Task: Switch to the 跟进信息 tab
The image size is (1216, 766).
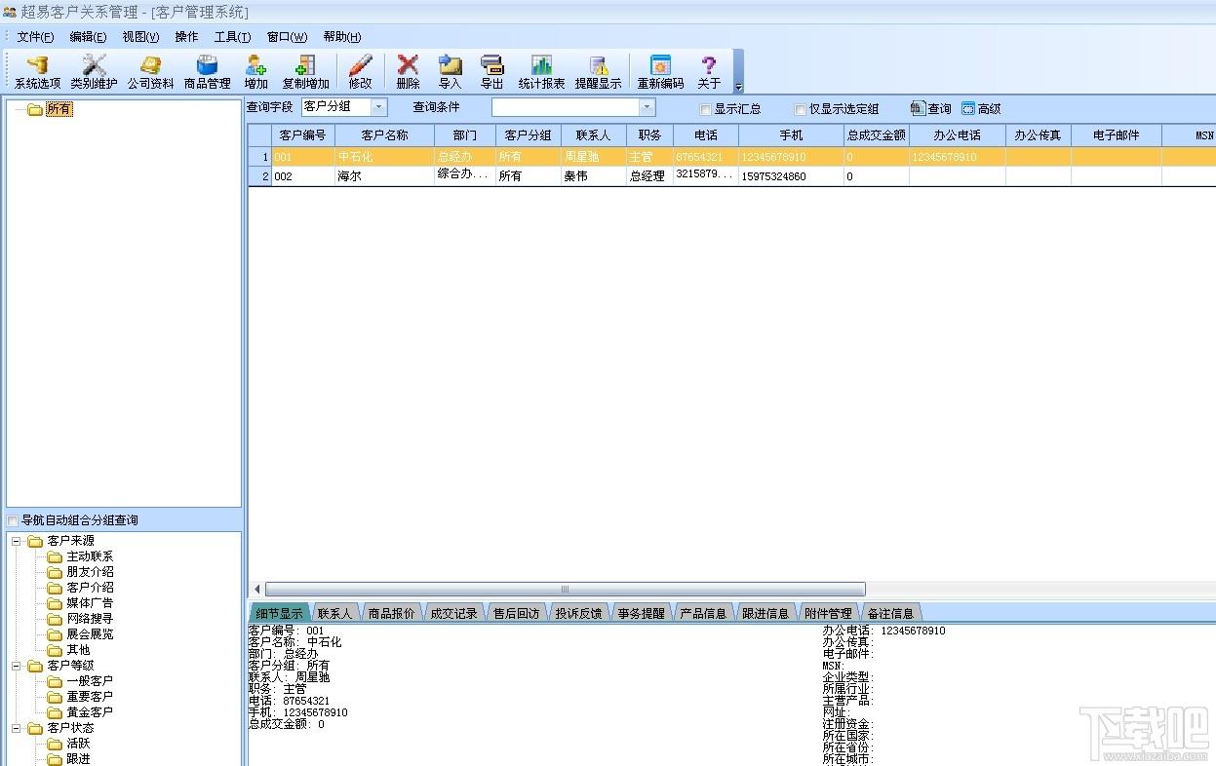Action: [765, 613]
